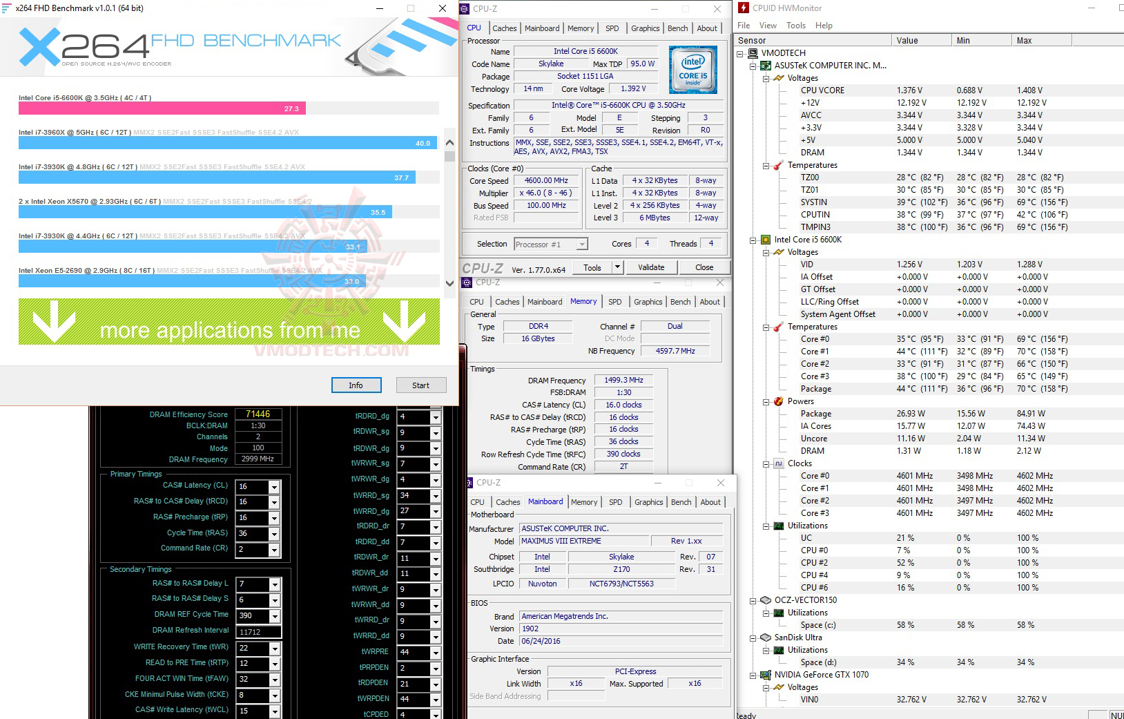Open Bench tab in the CPU-Z Mainboard window
The image size is (1124, 719).
pos(681,502)
